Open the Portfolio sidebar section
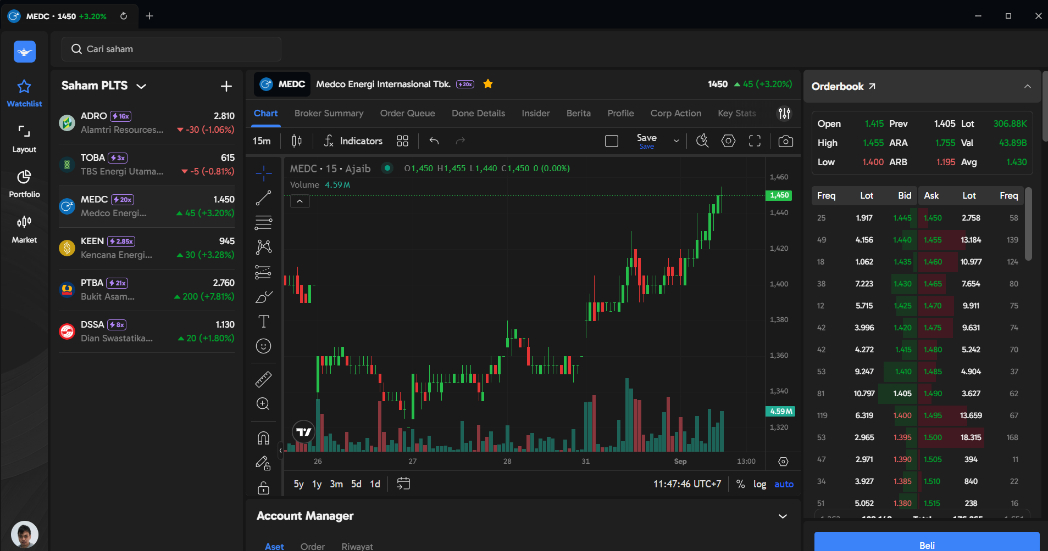 coord(24,184)
